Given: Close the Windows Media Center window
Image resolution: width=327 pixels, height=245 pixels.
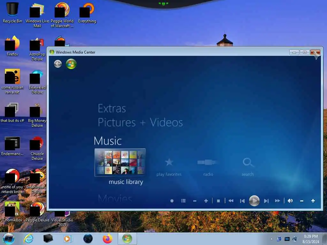Looking at the screenshot, I should (x=315, y=52).
